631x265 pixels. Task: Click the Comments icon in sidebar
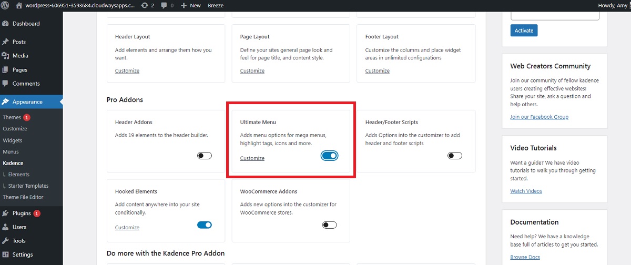click(5, 84)
